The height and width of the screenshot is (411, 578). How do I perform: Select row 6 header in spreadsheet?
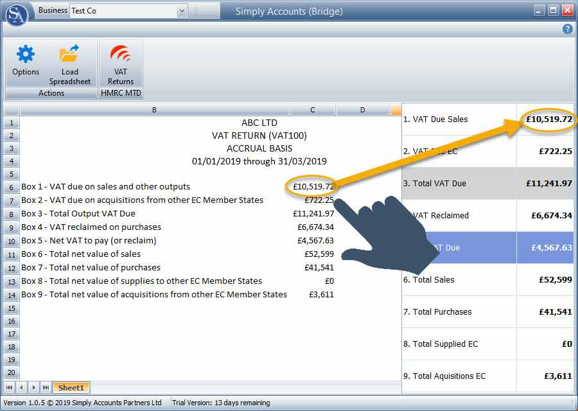point(12,187)
